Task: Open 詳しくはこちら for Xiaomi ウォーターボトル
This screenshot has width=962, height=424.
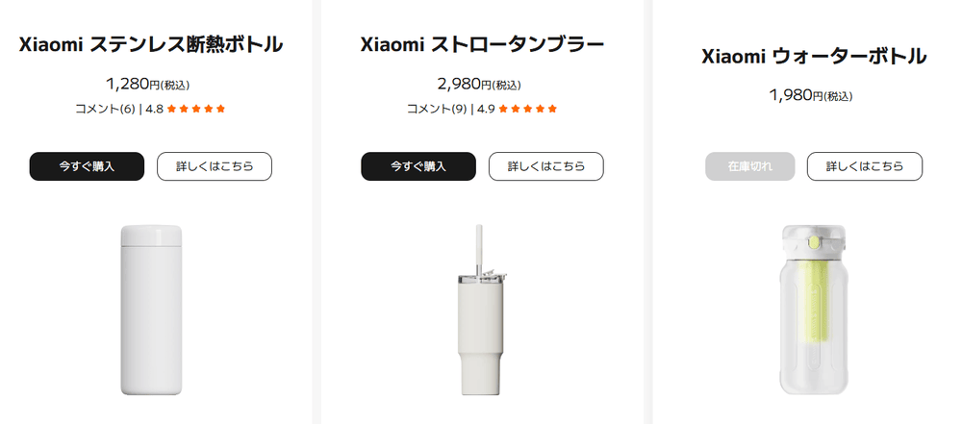Action: [x=865, y=166]
